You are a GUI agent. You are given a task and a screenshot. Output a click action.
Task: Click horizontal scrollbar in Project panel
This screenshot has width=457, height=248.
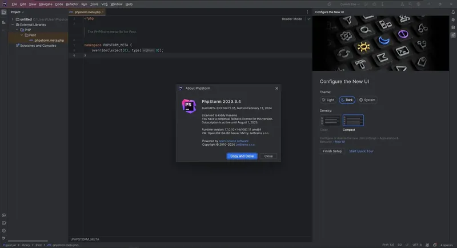pos(27,241)
